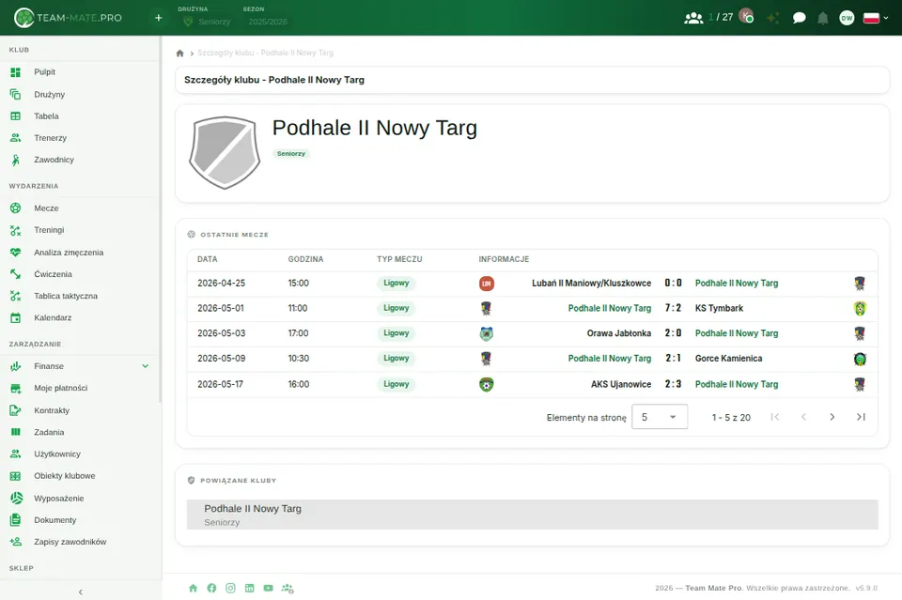902x600 pixels.
Task: Open the YouTube link in the footer
Action: point(268,588)
